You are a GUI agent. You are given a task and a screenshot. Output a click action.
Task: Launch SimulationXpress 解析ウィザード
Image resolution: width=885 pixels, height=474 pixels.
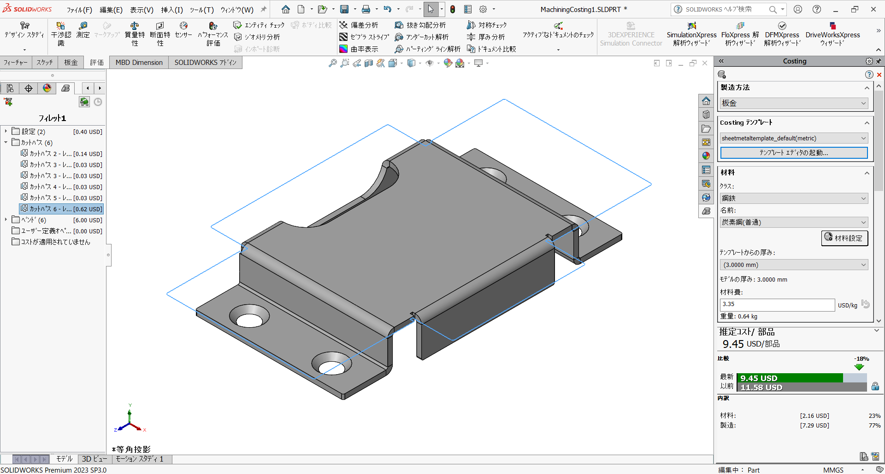[691, 34]
